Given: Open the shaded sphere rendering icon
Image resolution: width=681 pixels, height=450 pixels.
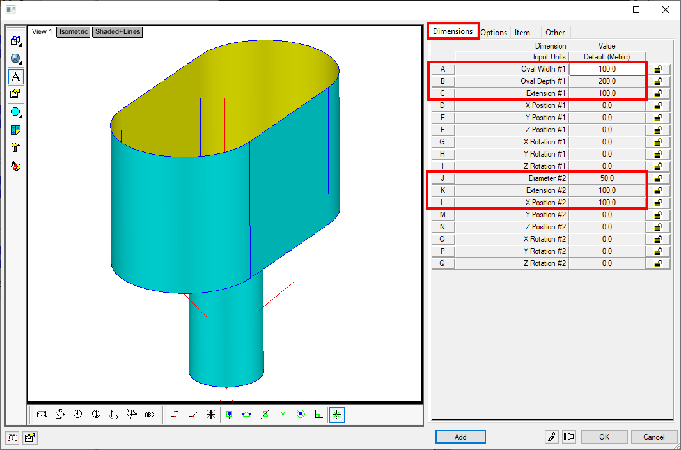Looking at the screenshot, I should 16,58.
